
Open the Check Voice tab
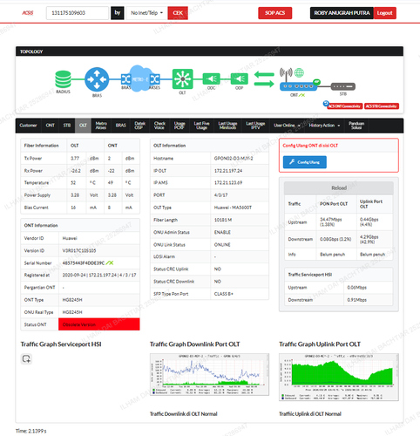click(x=159, y=126)
